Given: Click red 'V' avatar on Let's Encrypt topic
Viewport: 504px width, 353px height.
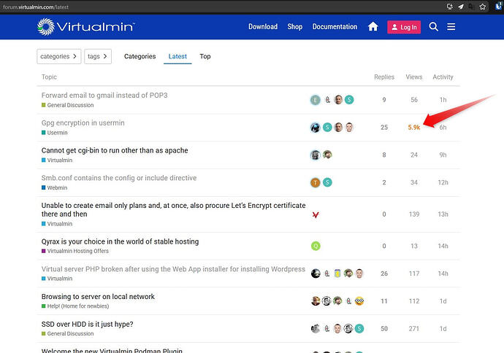Looking at the screenshot, I should [x=316, y=215].
